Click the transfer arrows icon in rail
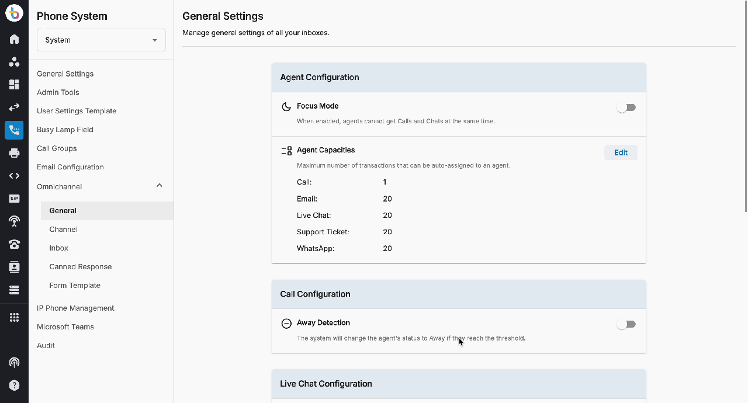The image size is (748, 403). click(x=14, y=107)
